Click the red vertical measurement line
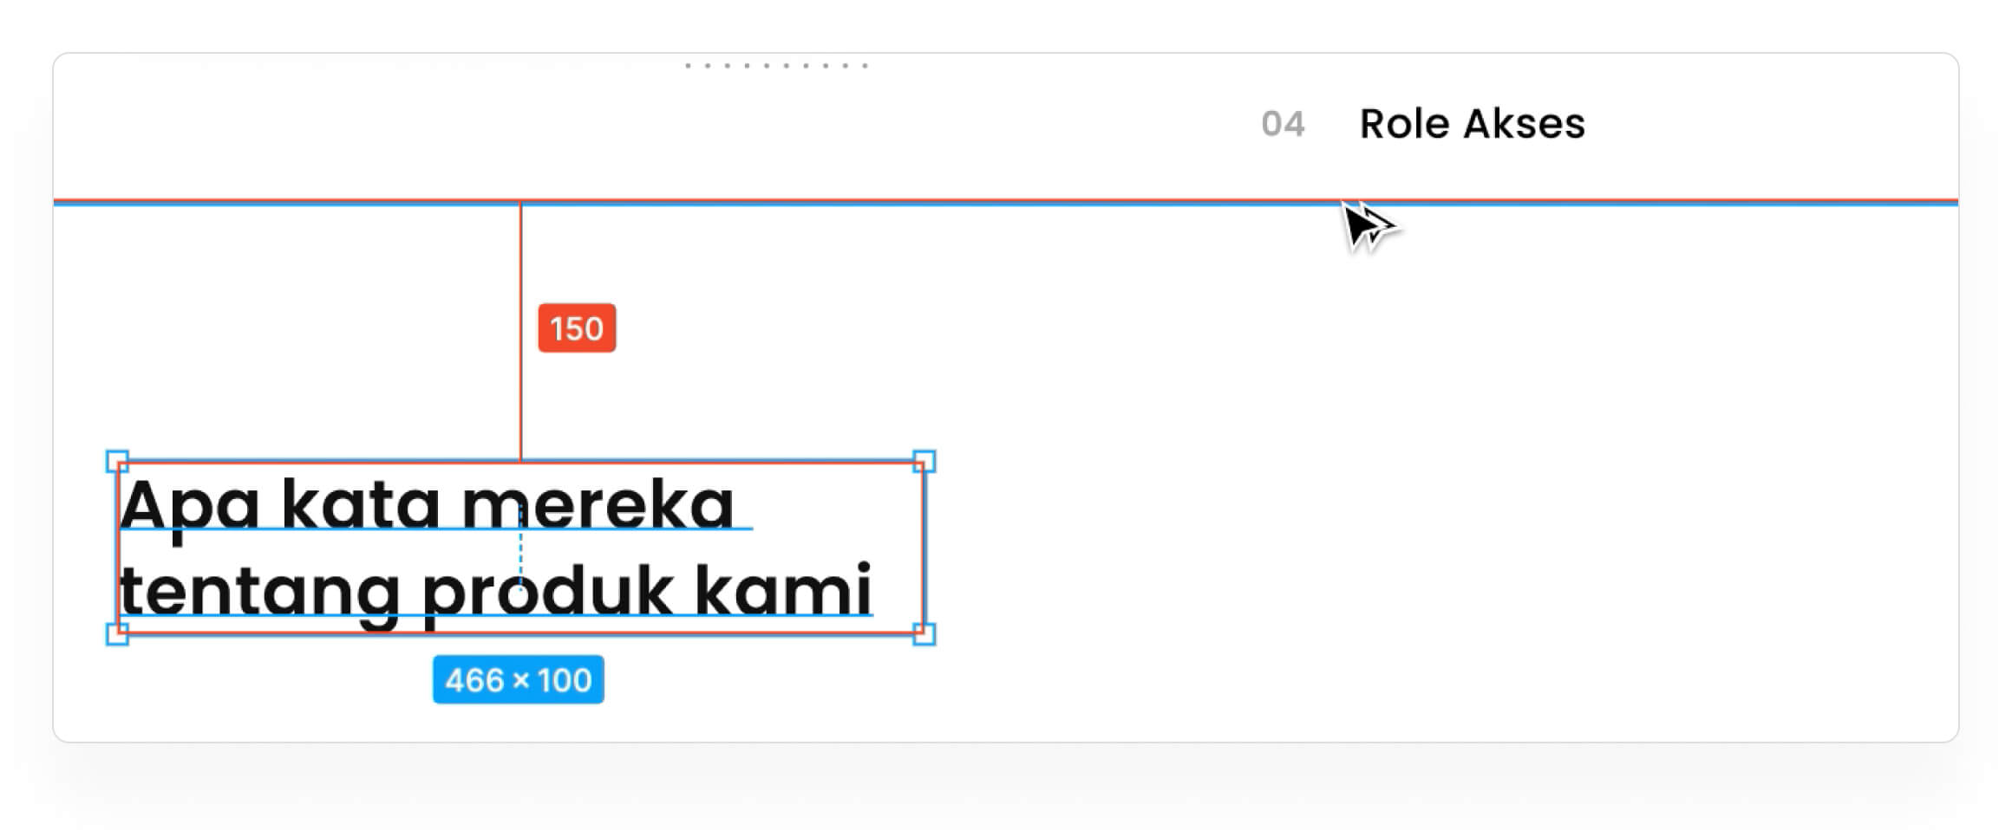The image size is (2012, 830). 521,390
